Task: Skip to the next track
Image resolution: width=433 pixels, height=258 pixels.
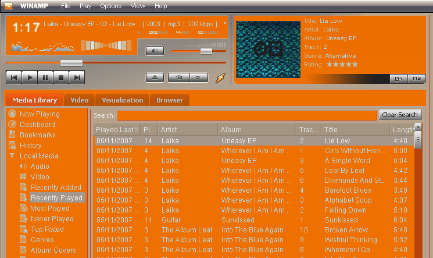Action: coord(77,77)
